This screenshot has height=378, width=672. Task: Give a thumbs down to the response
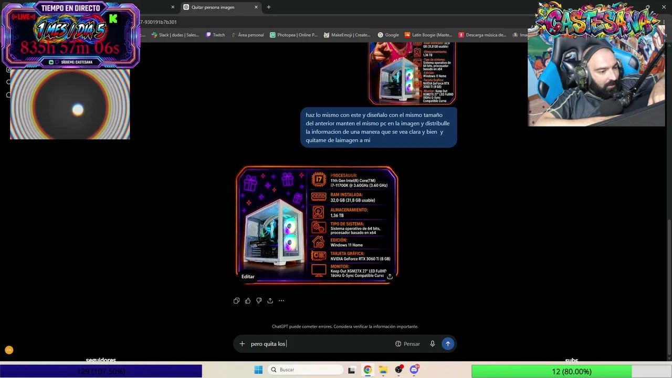point(259,301)
